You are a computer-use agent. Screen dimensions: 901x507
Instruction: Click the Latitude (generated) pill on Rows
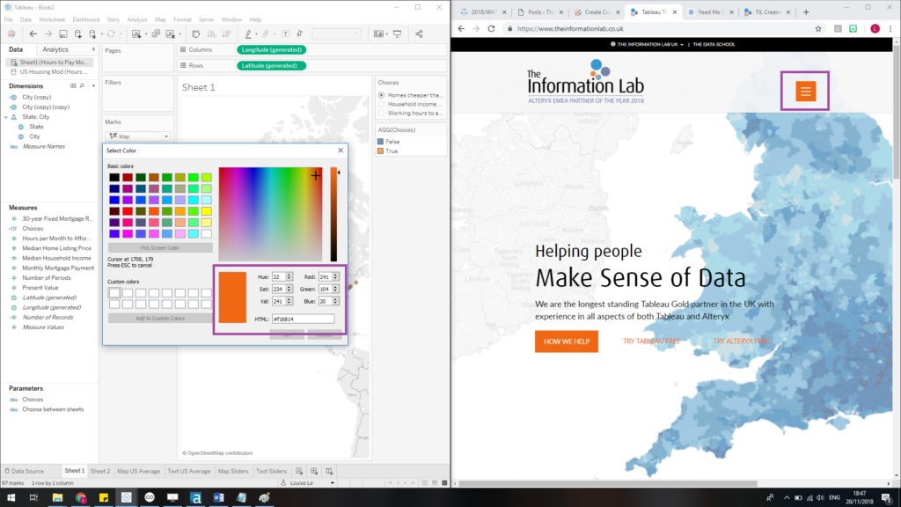[x=271, y=66]
